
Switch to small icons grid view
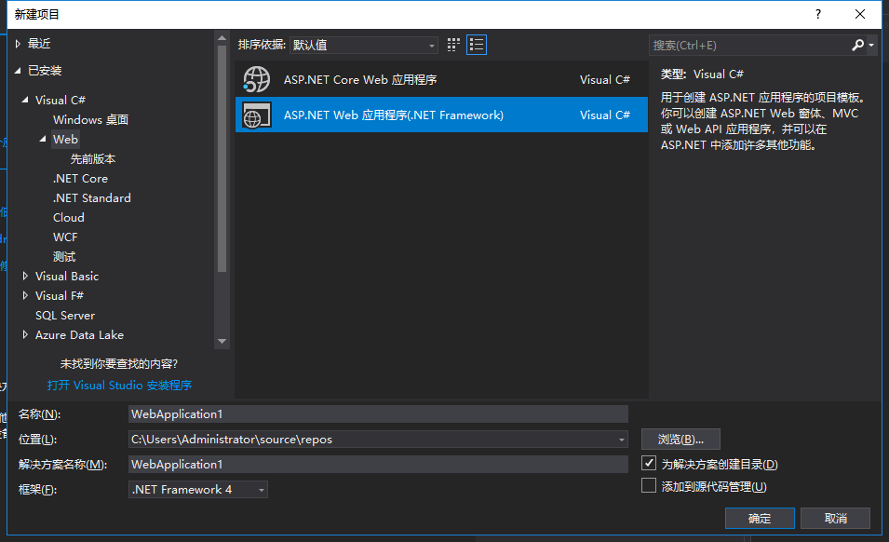453,45
